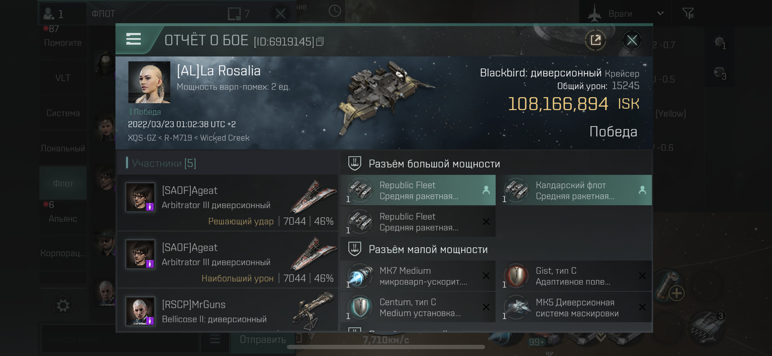Open MK7 Medium microwarp drive module details
This screenshot has width=772, height=356.
418,276
